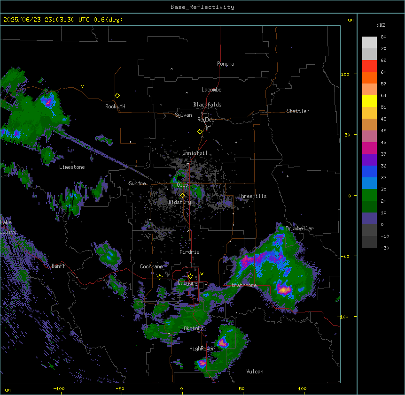Click the asterisk marker above Limestone label
Image resolution: width=405 pixels, height=395 pixels.
tap(72, 162)
